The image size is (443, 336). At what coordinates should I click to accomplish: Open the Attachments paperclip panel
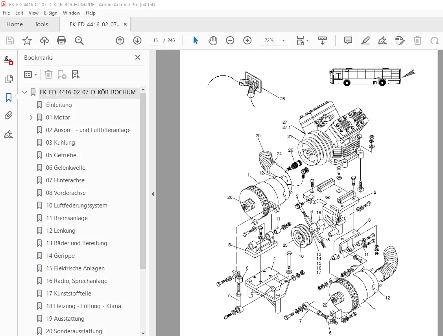point(9,116)
